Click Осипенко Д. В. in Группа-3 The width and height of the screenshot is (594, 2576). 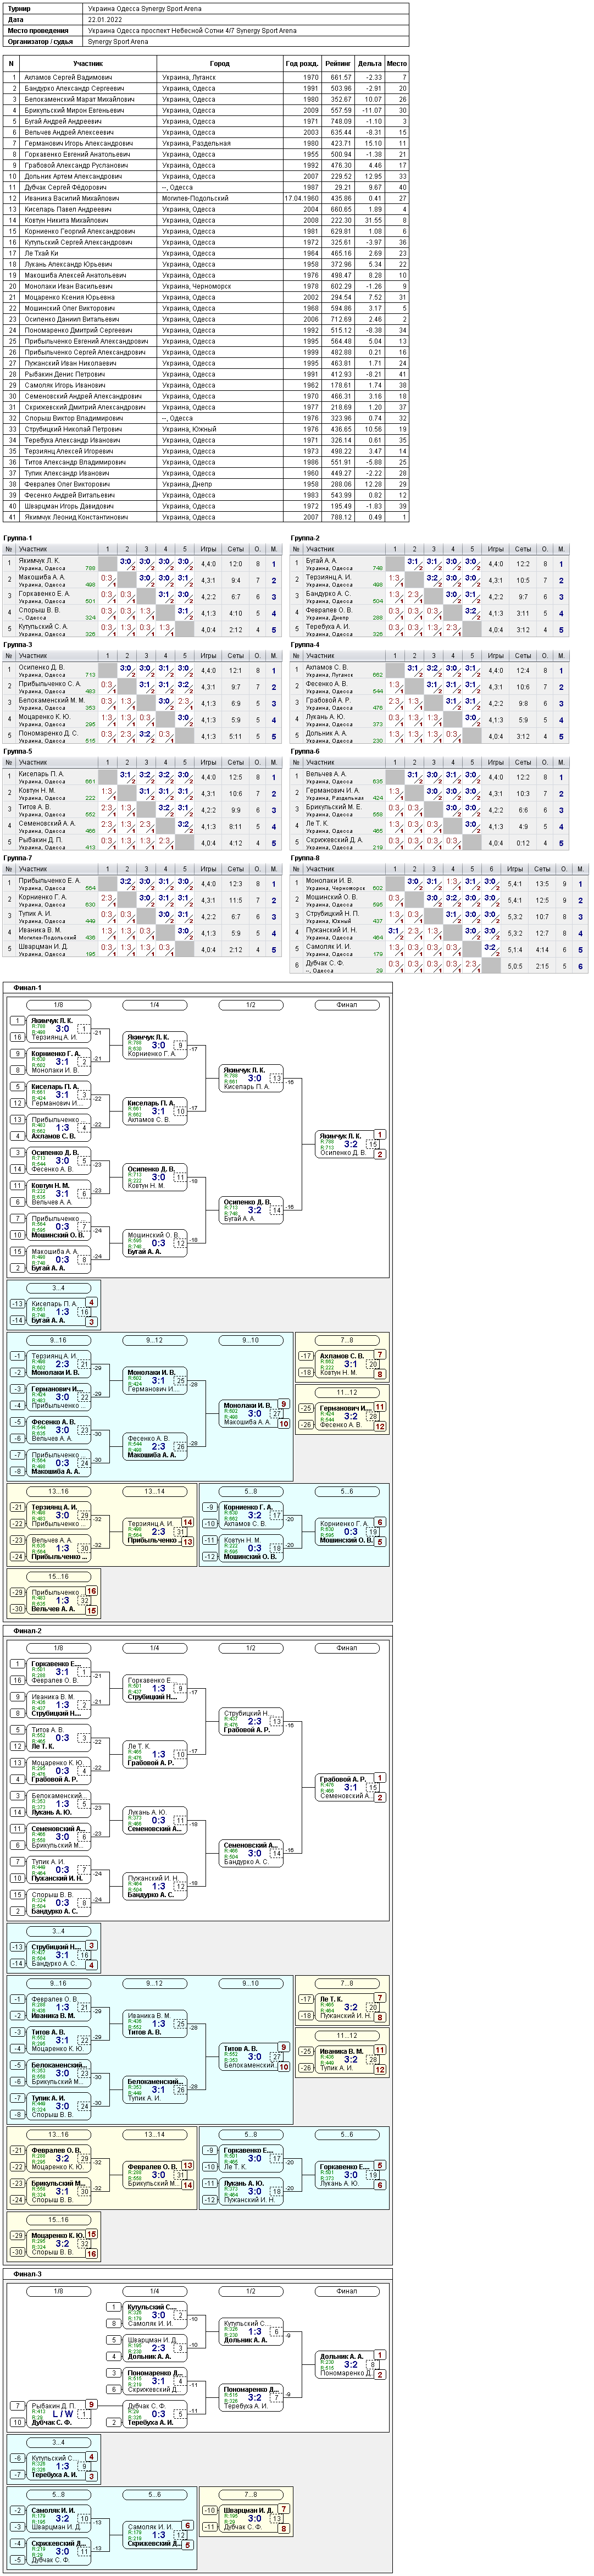point(42,667)
